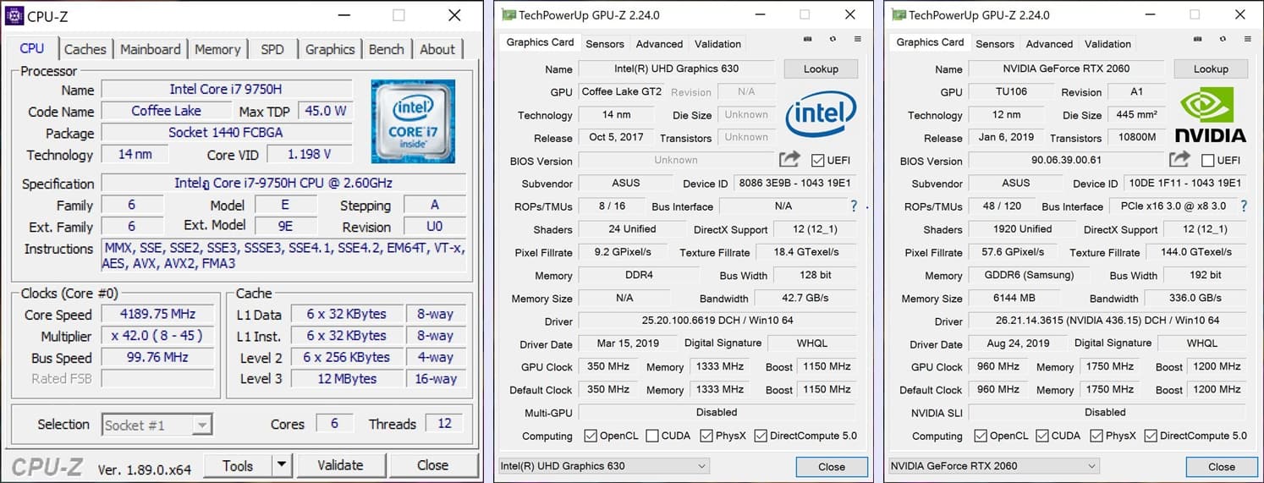Open hamburger menu in NVIDIA GPU-Z window
The height and width of the screenshot is (483, 1264).
pyautogui.click(x=1247, y=39)
